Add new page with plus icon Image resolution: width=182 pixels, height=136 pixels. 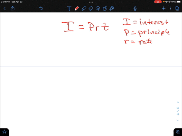(163, 8)
